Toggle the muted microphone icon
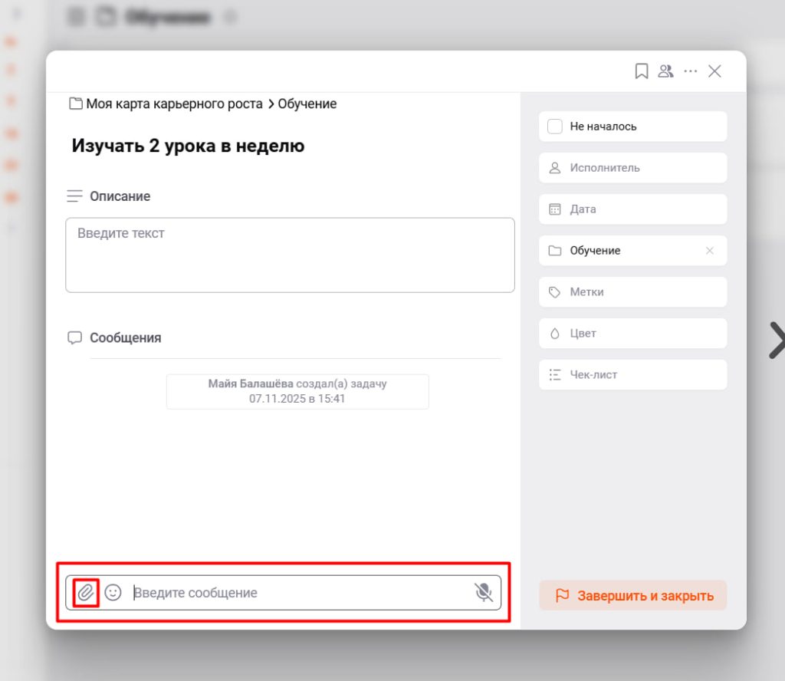The image size is (785, 681). pos(483,593)
